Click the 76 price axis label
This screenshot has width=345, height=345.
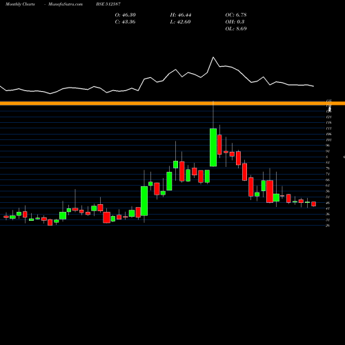[328, 168]
